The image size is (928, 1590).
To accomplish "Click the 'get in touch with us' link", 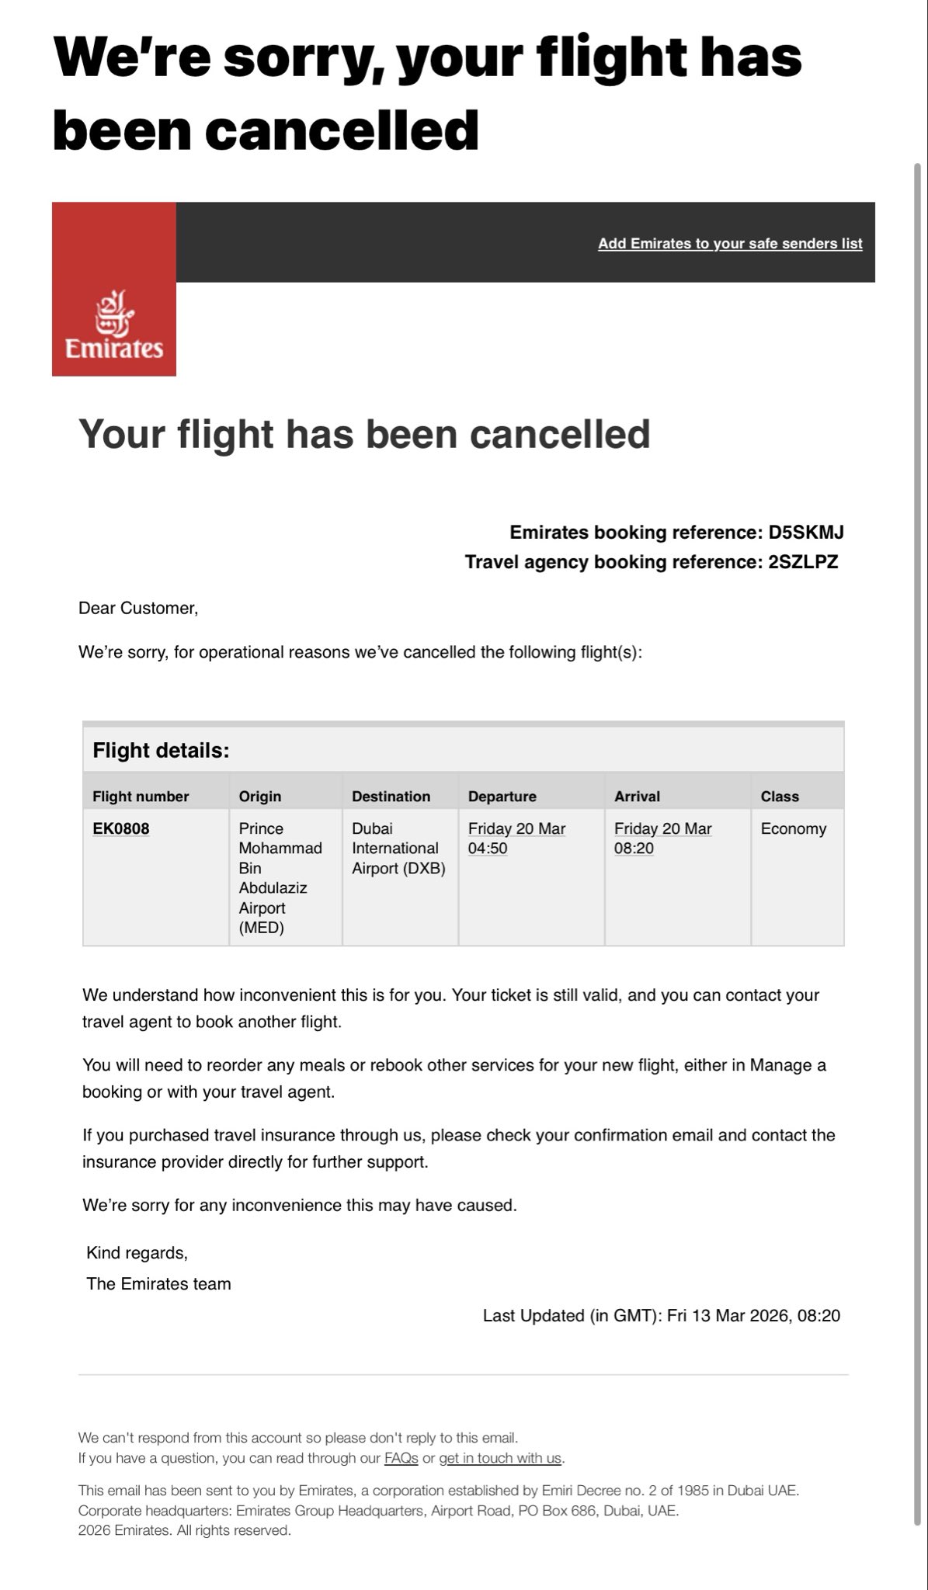I will coord(500,1458).
